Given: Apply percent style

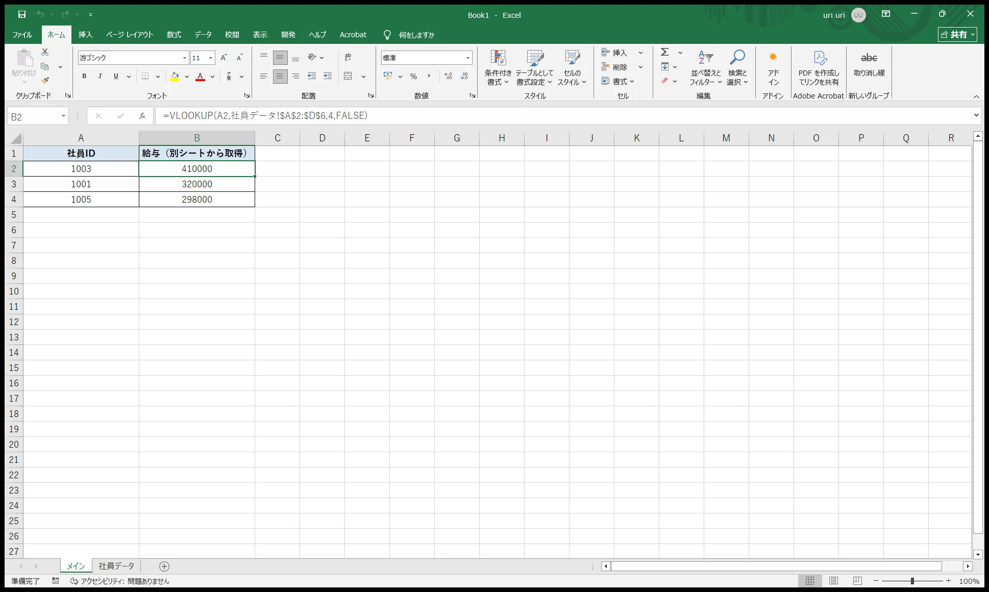Looking at the screenshot, I should click(414, 77).
